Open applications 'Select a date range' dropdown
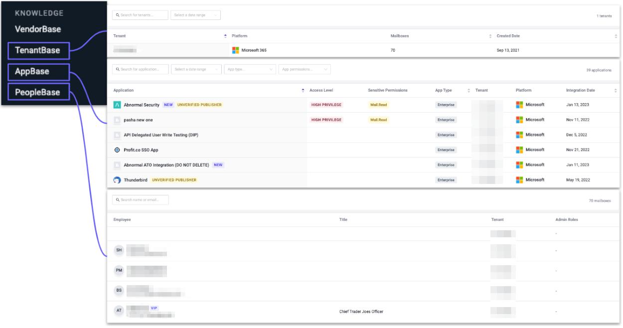 [196, 69]
